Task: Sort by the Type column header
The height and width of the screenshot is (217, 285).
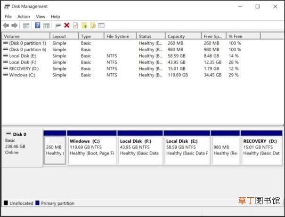Action: point(91,36)
